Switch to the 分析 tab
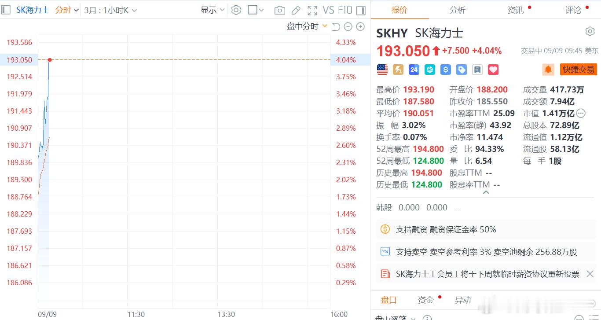 [458, 10]
